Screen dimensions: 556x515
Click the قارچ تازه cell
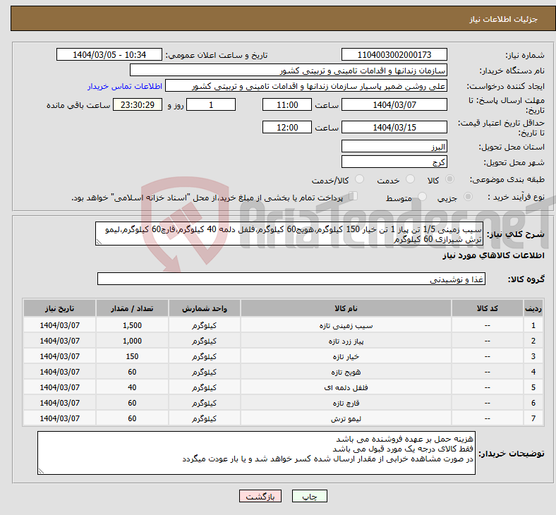pyautogui.click(x=346, y=403)
